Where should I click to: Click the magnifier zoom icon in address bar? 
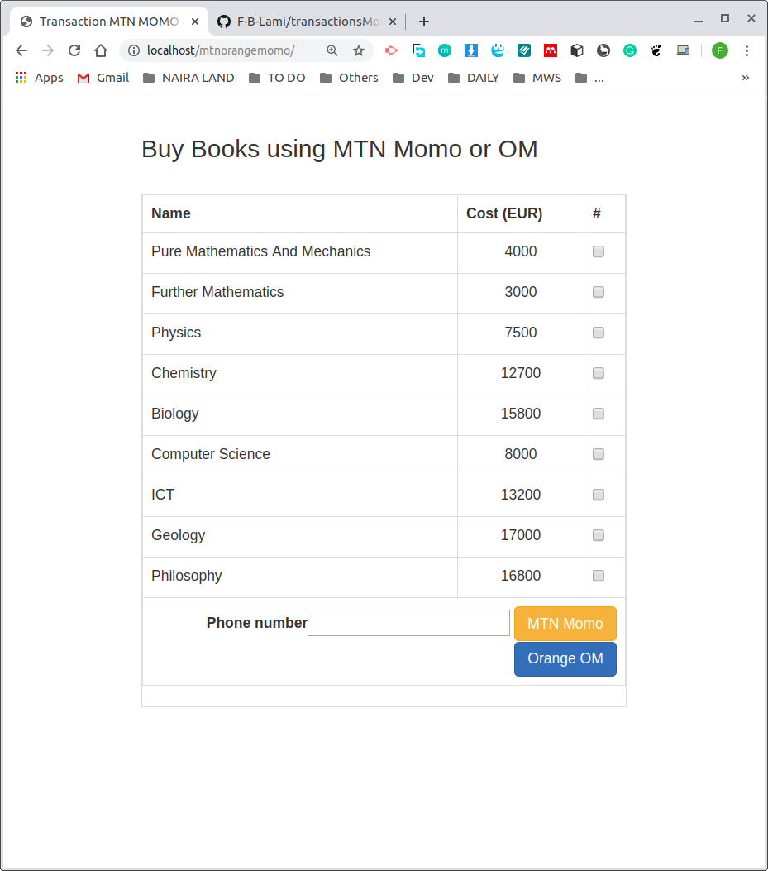click(332, 50)
